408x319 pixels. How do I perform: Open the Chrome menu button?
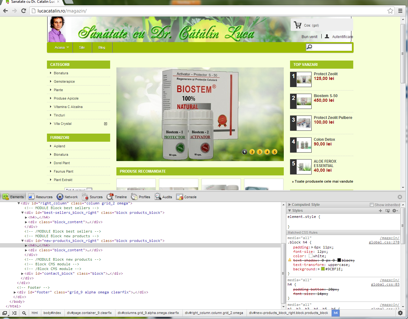400,11
